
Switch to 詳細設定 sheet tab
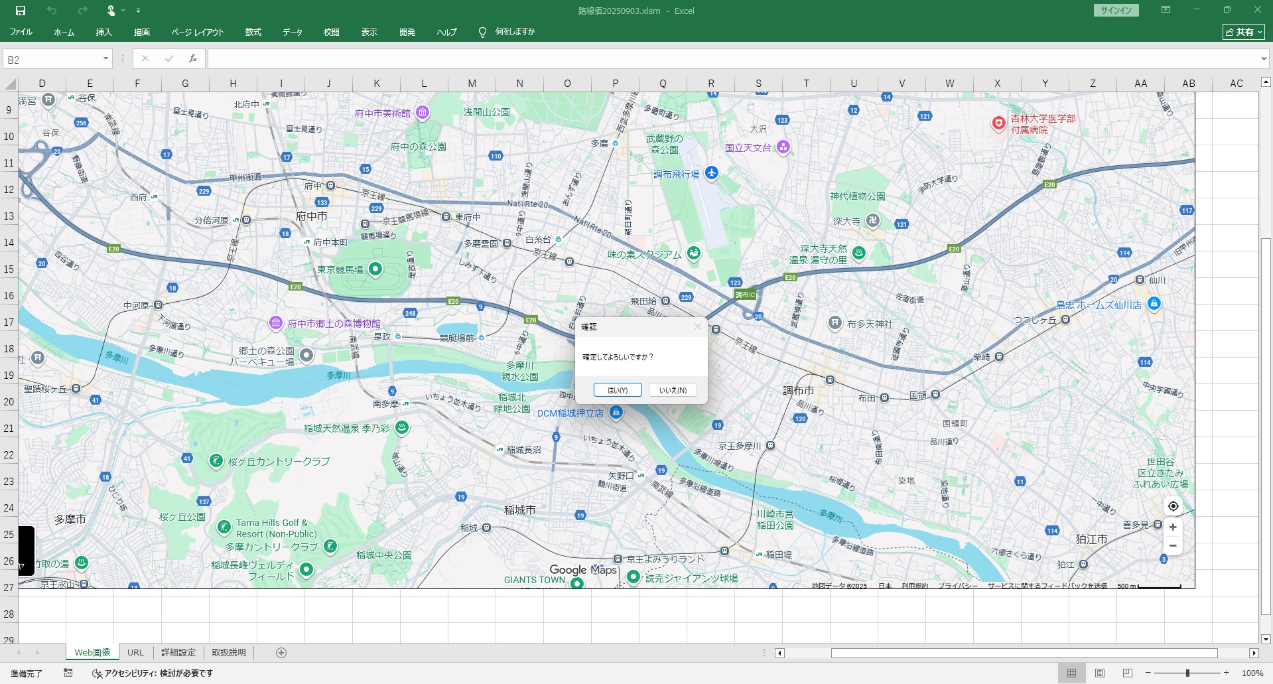[x=178, y=652]
